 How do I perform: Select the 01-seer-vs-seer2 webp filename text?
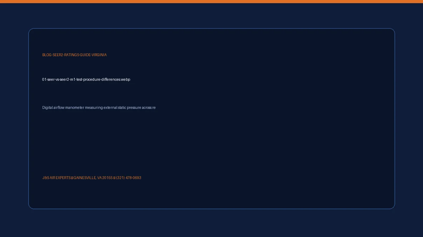point(86,79)
